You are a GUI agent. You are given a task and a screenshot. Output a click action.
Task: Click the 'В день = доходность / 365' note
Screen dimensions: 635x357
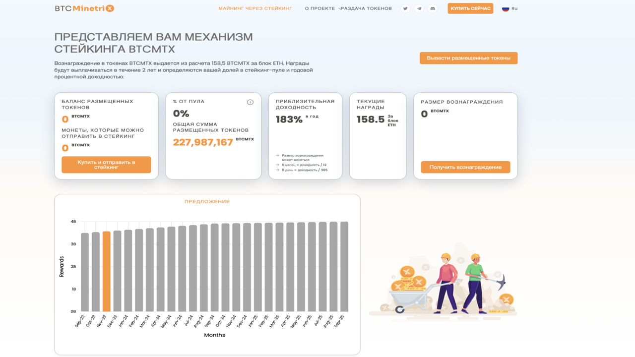(305, 170)
